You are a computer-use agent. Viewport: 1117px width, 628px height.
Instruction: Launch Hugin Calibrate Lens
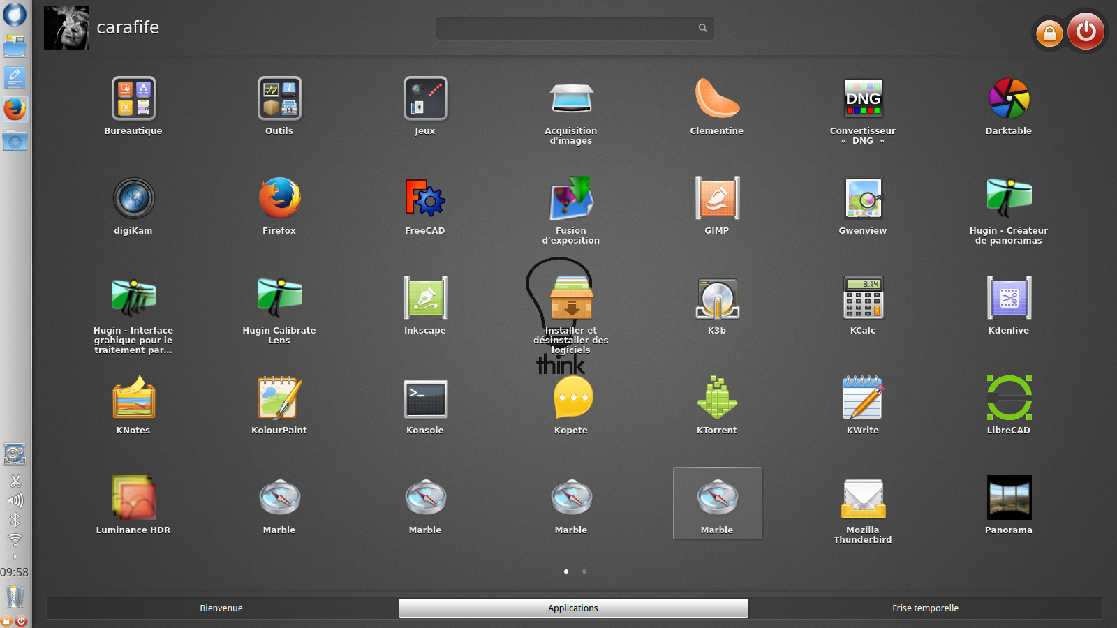(x=279, y=311)
